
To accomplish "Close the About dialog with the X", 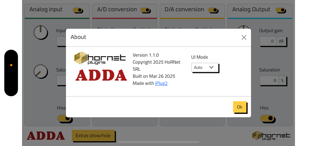I will click(244, 37).
